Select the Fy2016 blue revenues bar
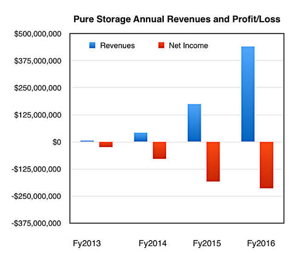This screenshot has width=299, height=253. point(248,94)
